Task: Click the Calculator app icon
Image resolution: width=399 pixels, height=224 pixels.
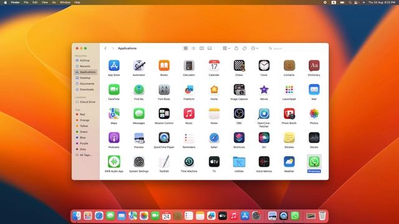Action: [x=189, y=65]
